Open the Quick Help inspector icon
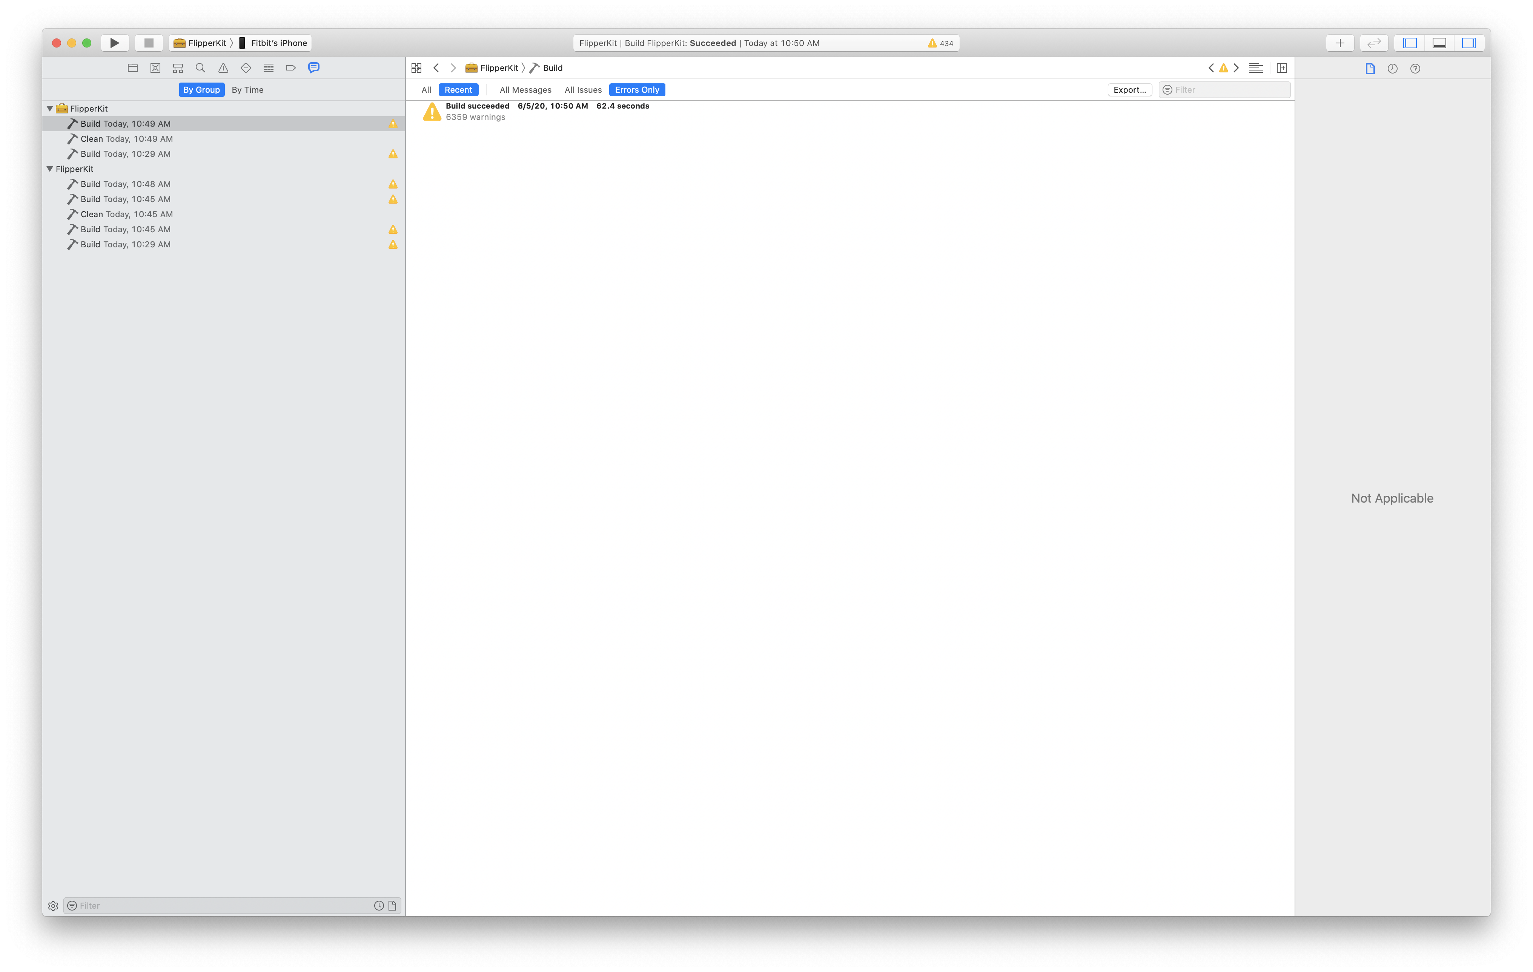1533x972 pixels. click(x=1415, y=69)
